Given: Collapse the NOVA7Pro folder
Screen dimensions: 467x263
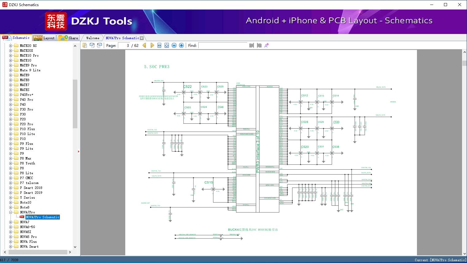Looking at the screenshot, I should pos(11,212).
